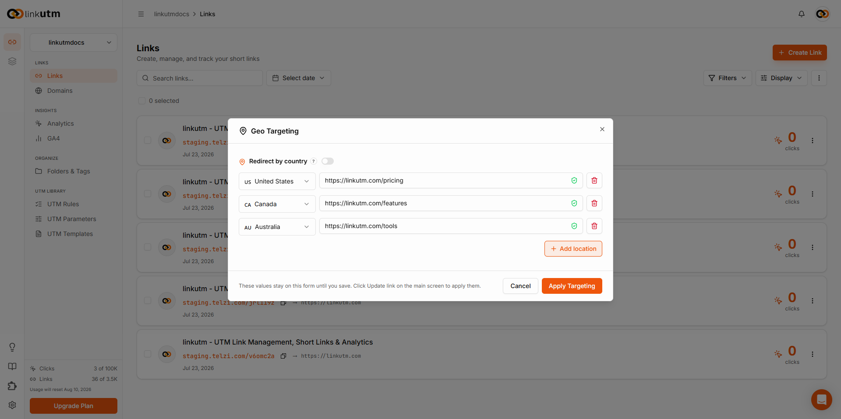Screen dimensions: 841x419
Task: Open more options menu in links toolbar
Action: (819, 78)
